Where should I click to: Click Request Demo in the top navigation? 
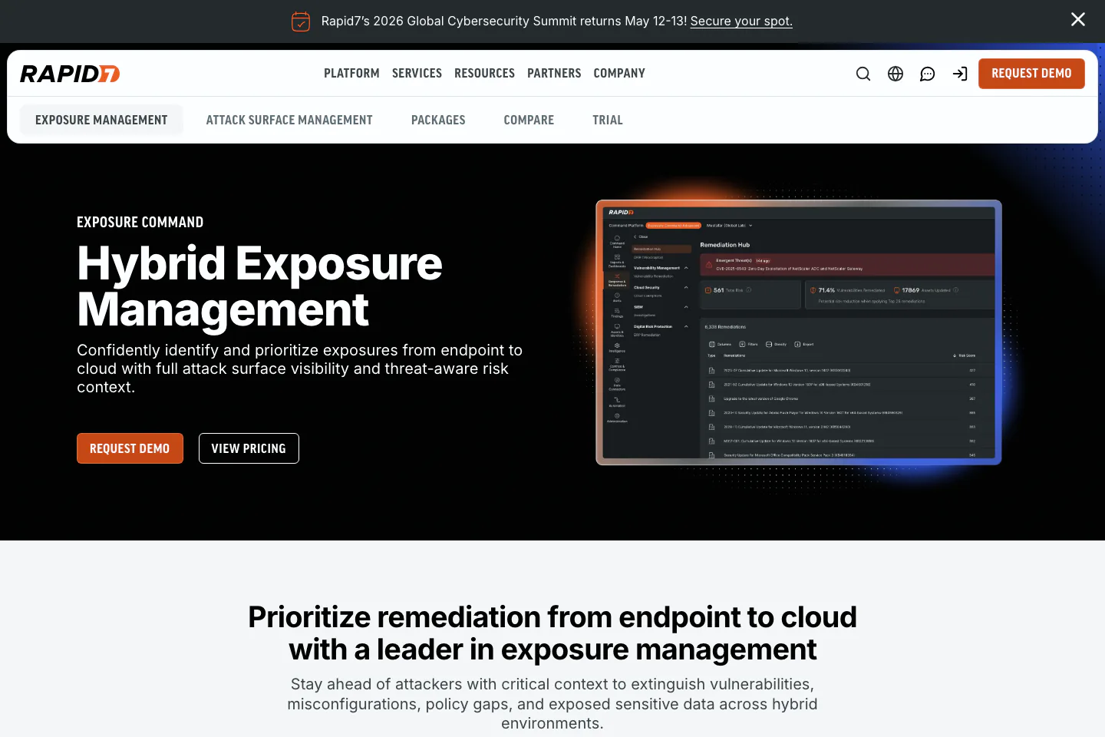point(1031,74)
